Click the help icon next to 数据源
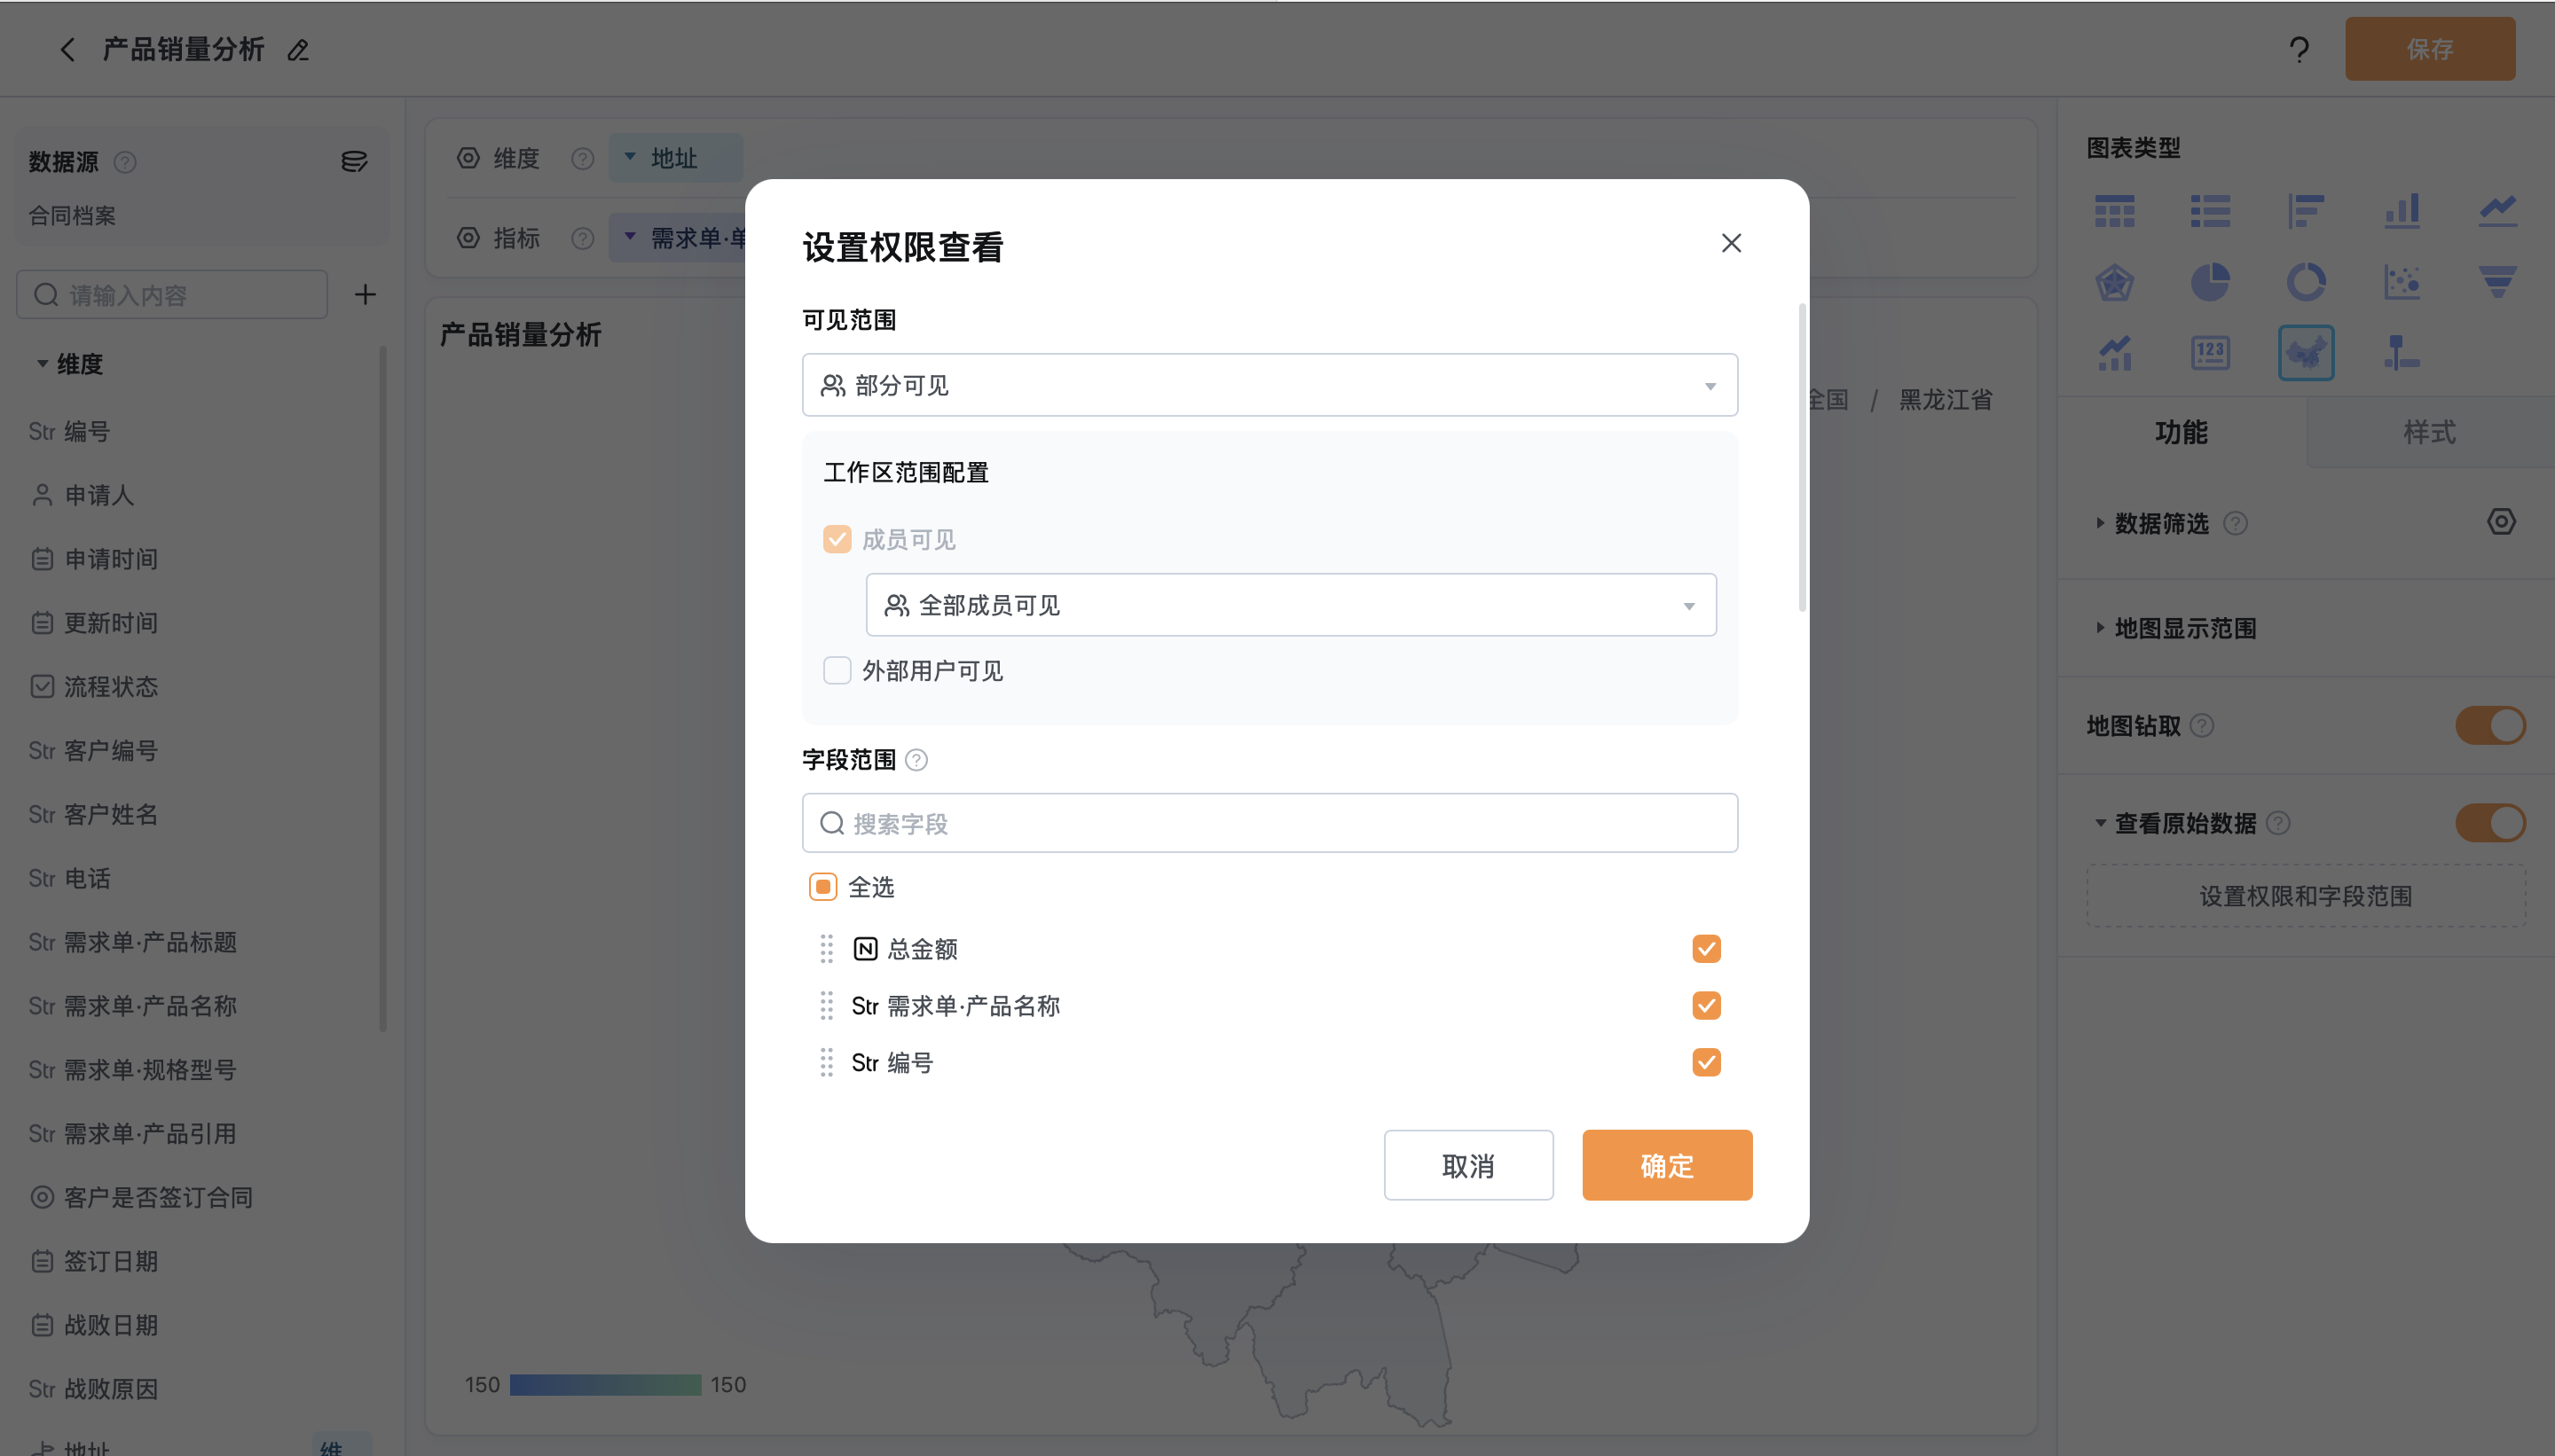Image resolution: width=2555 pixels, height=1456 pixels. (124, 162)
